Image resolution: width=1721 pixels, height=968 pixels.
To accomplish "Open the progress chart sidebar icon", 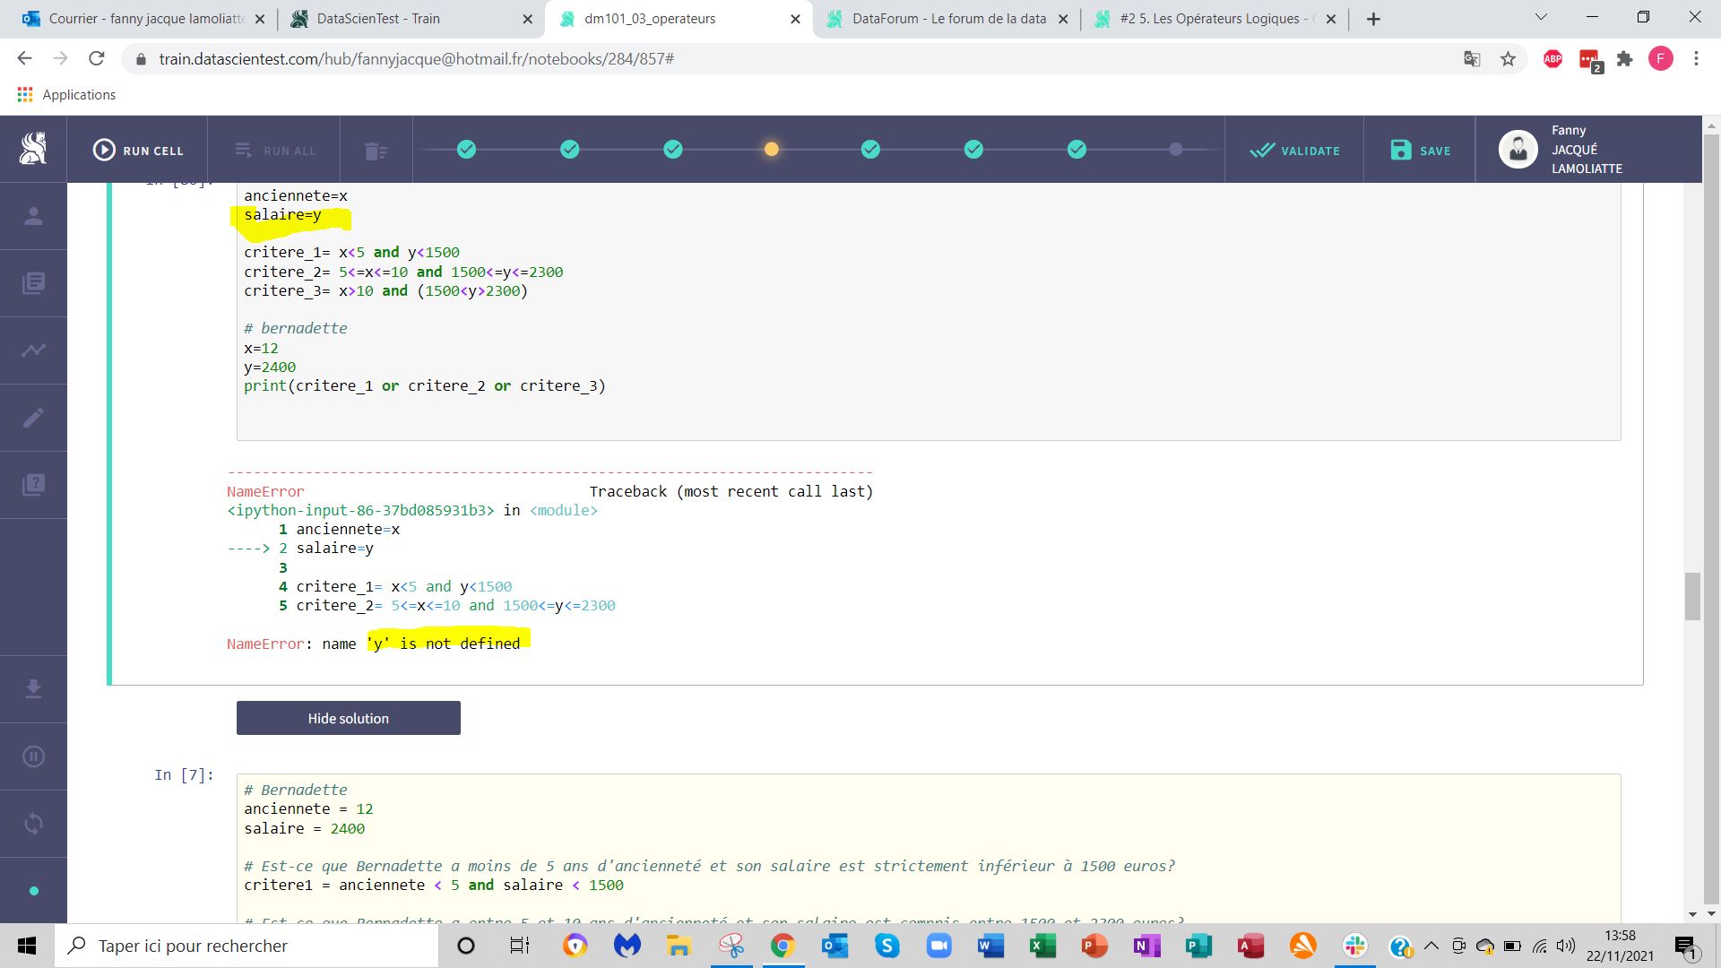I will pos(33,350).
